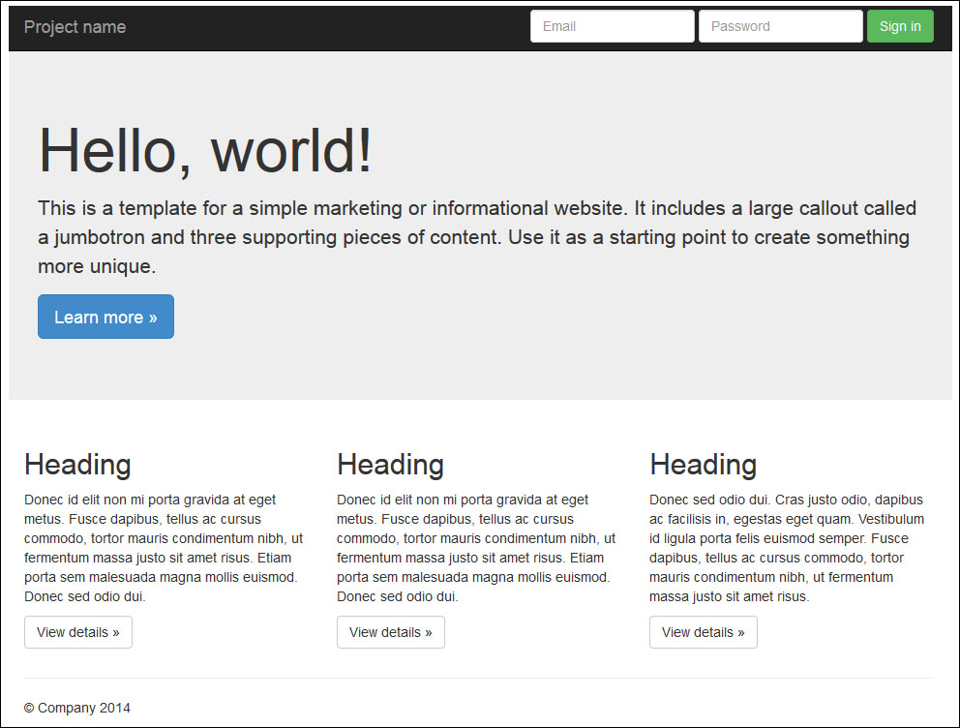Click the paragraph under the left Heading

point(163,548)
